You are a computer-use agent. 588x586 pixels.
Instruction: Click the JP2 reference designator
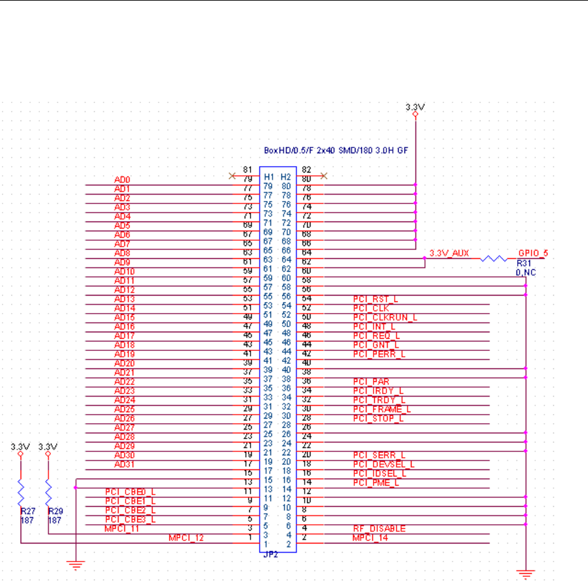click(270, 554)
